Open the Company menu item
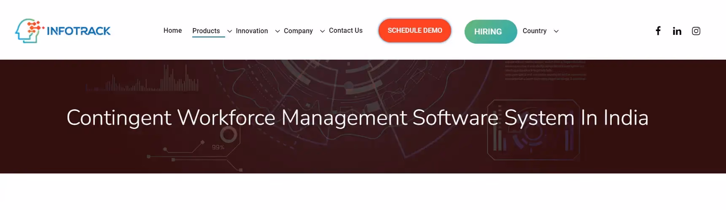The height and width of the screenshot is (210, 726). point(298,31)
